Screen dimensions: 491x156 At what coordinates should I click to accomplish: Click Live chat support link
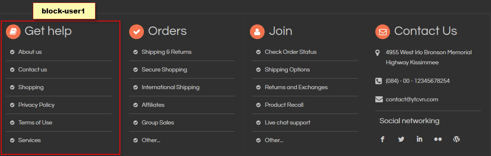tap(287, 122)
